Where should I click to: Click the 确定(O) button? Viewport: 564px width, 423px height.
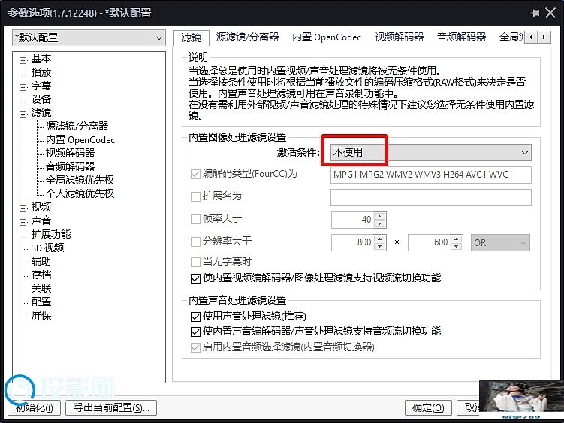pos(428,408)
